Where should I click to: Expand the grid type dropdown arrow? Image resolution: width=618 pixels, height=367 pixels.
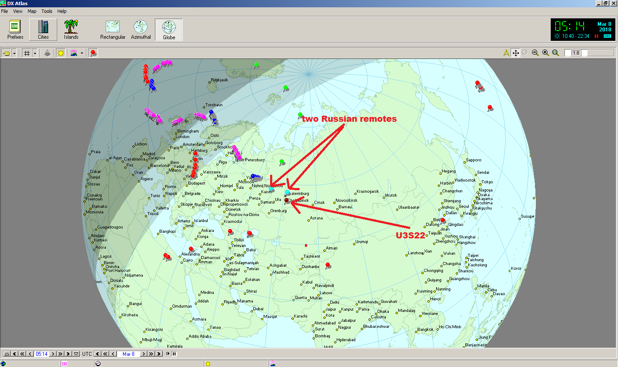(35, 53)
